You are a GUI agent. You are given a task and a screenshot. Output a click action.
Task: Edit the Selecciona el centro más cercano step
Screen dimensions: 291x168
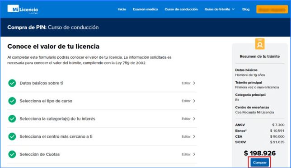[x=186, y=136]
